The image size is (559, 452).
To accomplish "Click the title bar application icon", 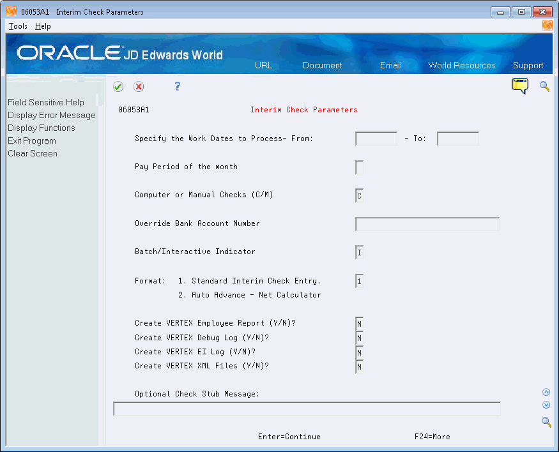I will point(11,11).
